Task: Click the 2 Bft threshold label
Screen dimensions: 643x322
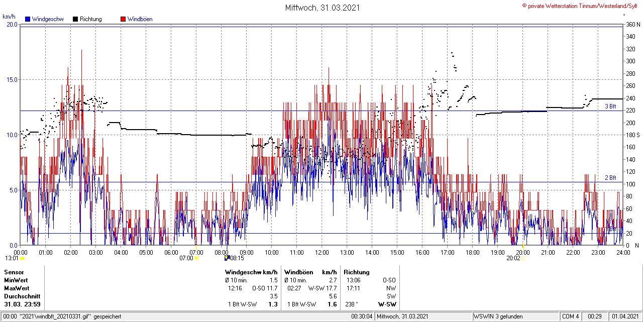Action: pos(610,178)
